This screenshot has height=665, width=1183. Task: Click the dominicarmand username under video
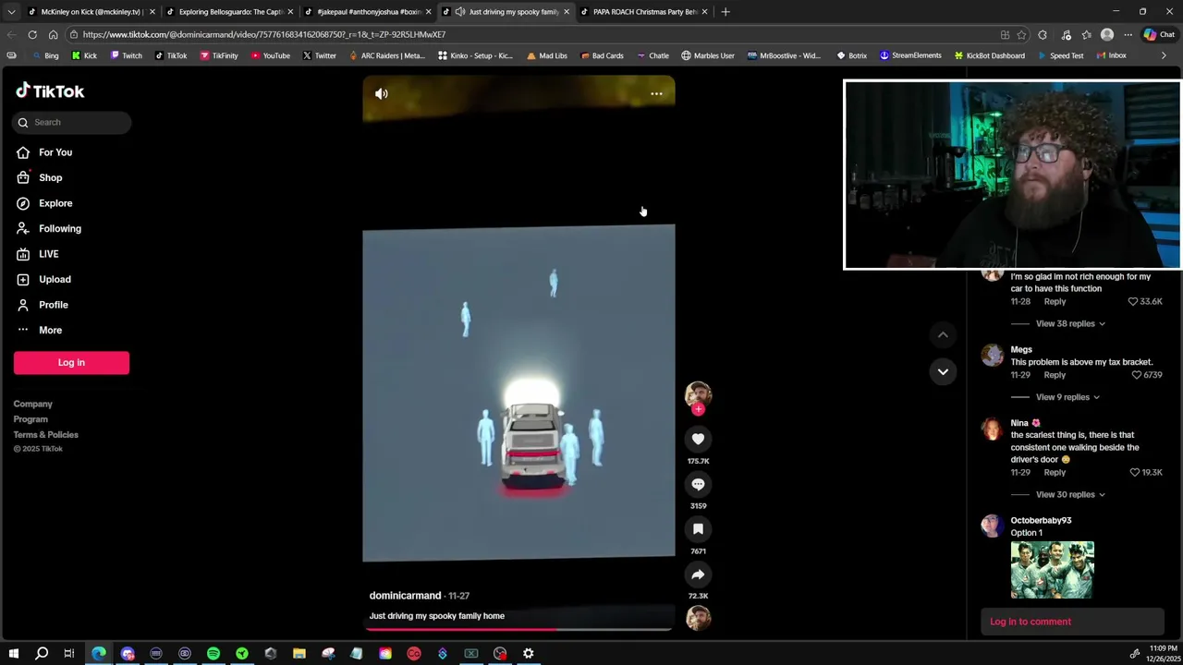405,596
